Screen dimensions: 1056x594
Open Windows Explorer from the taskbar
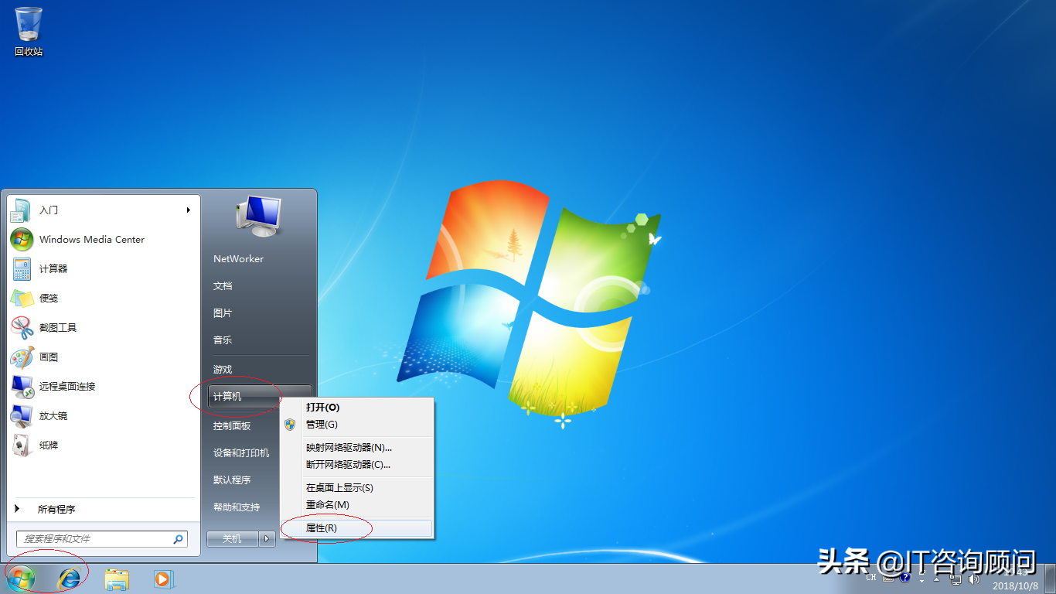click(x=117, y=579)
